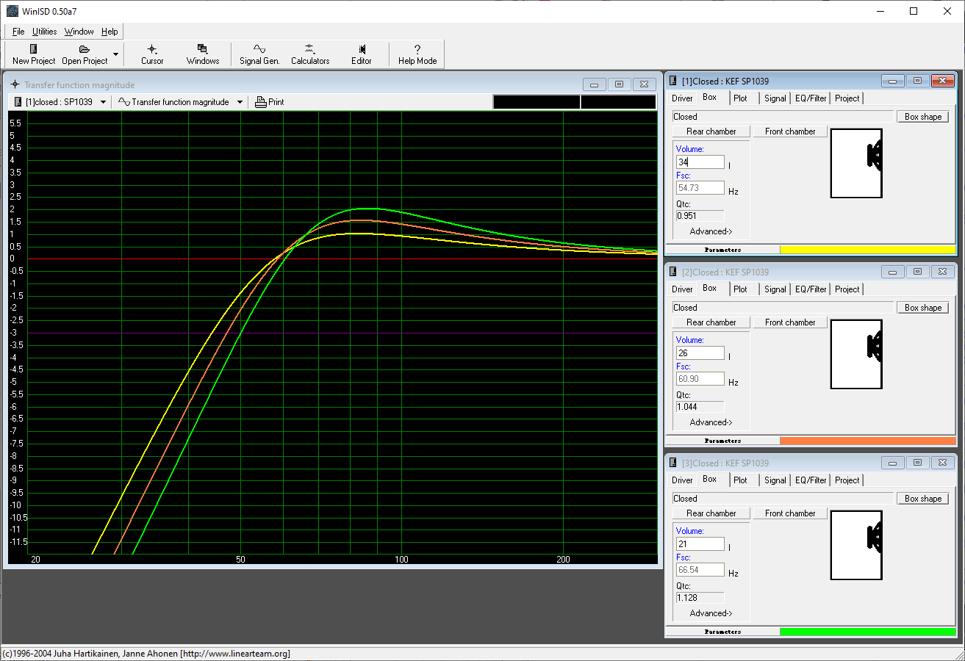Select Rear chamber in project [2]

(x=711, y=322)
